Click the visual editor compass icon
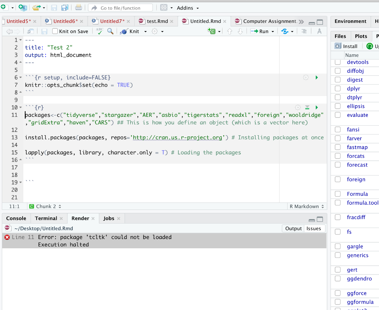This screenshot has height=310, width=379. (x=319, y=31)
